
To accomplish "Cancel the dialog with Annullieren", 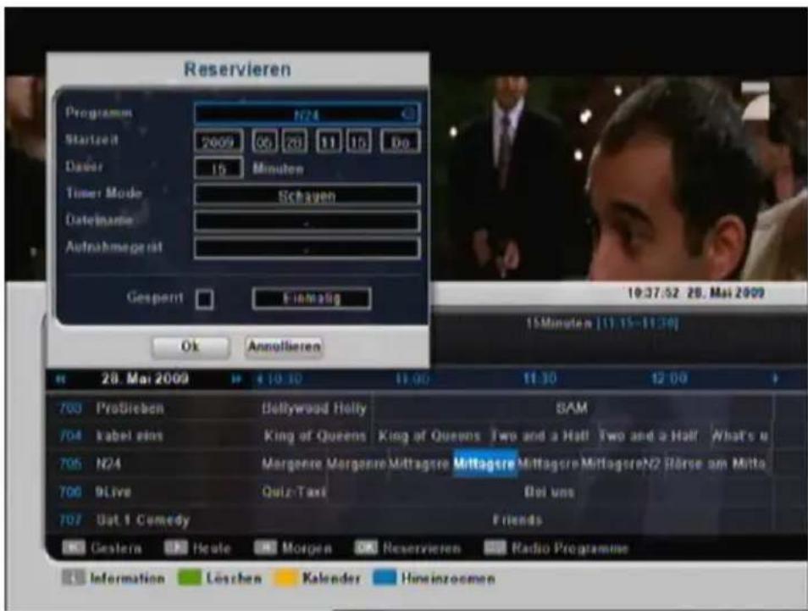I will pos(284,347).
